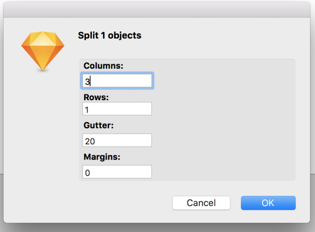Select the Rows text field
The image size is (315, 232).
point(117,109)
